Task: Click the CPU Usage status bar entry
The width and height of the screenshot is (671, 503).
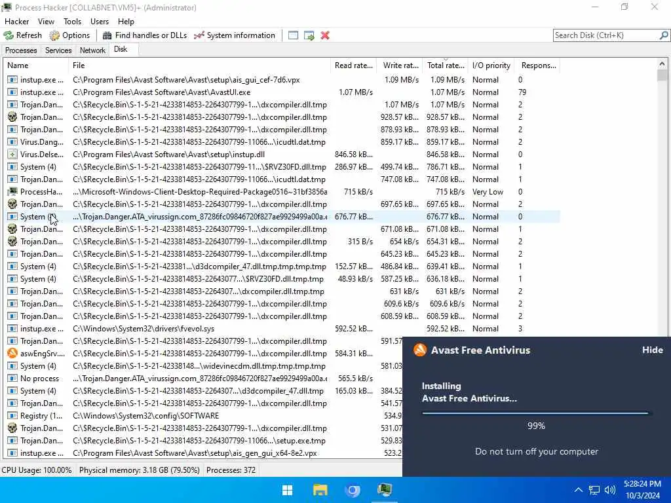Action: [x=37, y=470]
